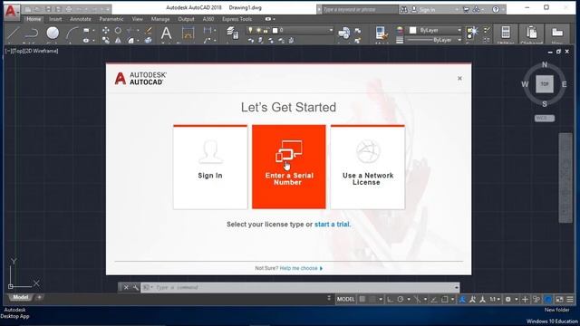Click the TOP face of the ViewCube
This screenshot has height=326, width=580.
coord(545,84)
